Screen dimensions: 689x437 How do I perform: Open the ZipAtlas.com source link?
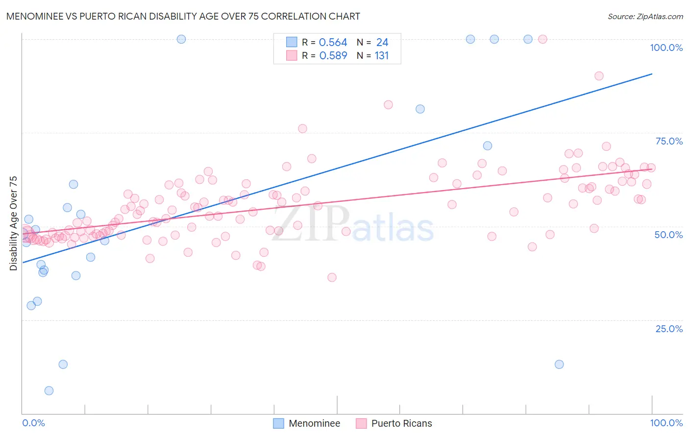tap(645, 16)
